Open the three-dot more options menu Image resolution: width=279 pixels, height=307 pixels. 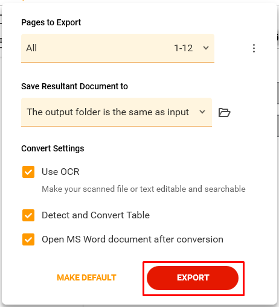[x=254, y=48]
